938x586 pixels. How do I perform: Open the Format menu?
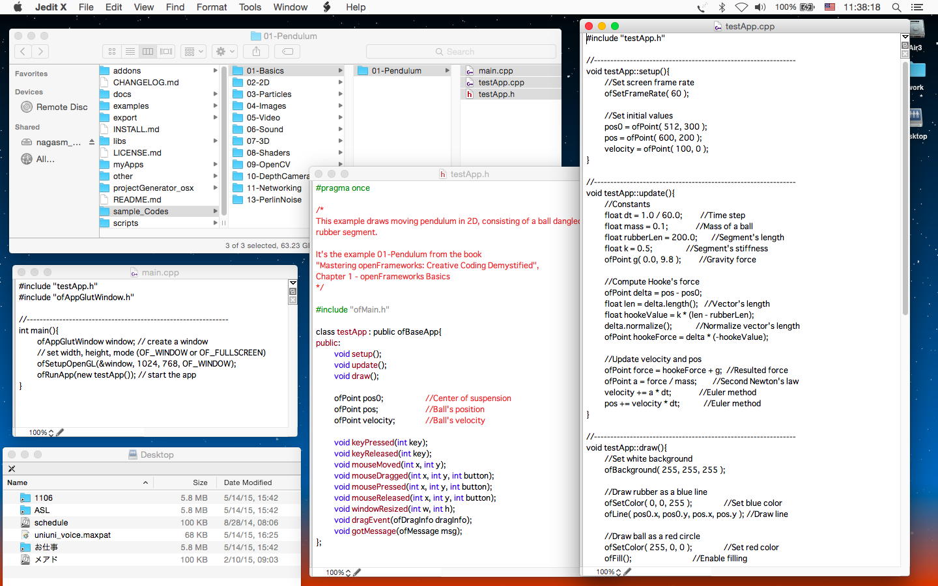(212, 7)
